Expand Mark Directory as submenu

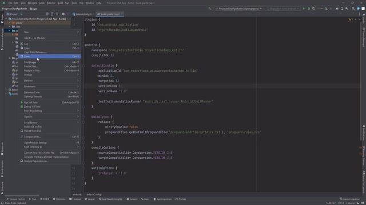coord(50,147)
